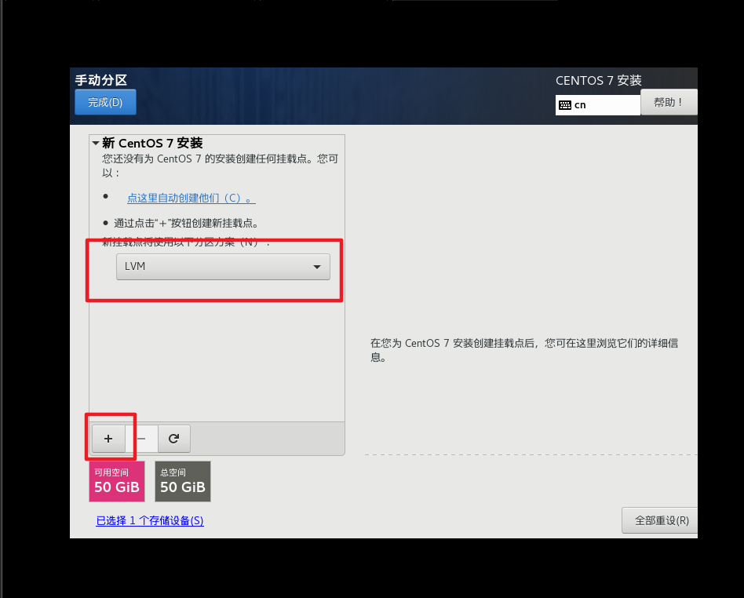Screen dimensions: 744x598
Task: Click the 可用空间 50 GiB pink box
Action: (x=117, y=481)
